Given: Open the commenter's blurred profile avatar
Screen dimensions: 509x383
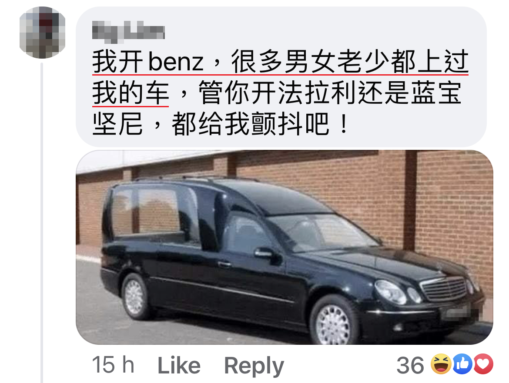Looking at the screenshot, I should click(43, 33).
